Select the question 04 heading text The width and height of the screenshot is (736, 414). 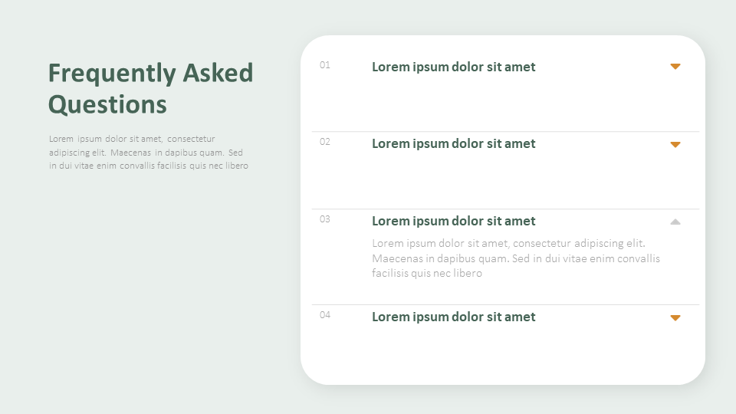[x=453, y=317]
